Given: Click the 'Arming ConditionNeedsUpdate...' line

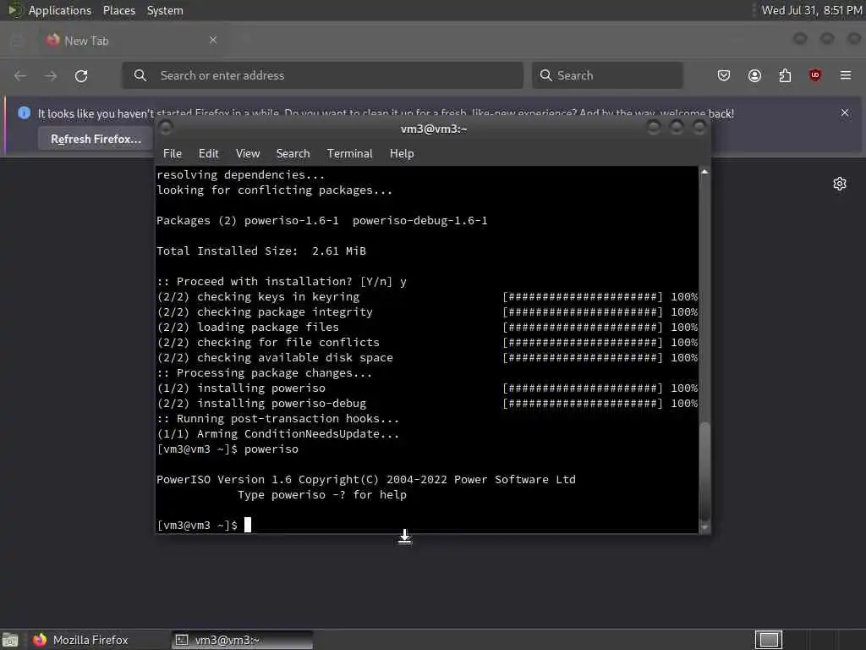Looking at the screenshot, I should (x=277, y=434).
